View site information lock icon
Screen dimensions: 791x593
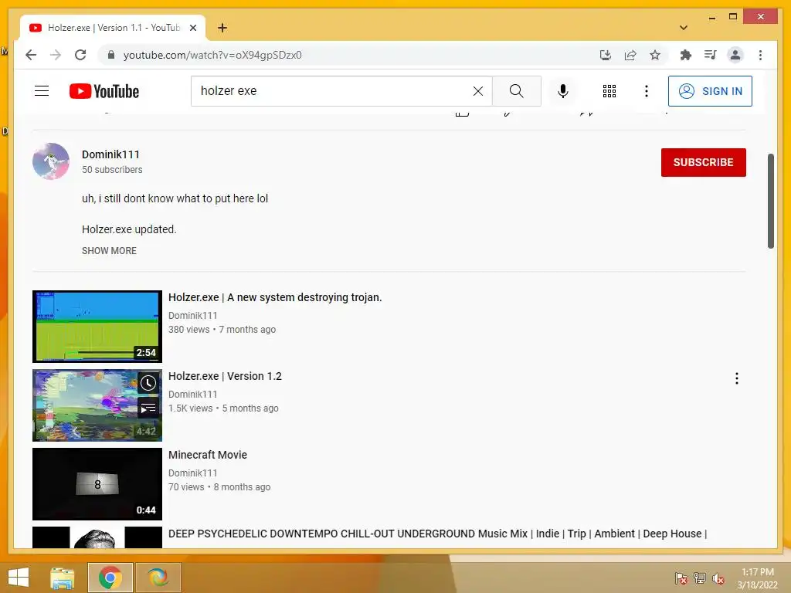pyautogui.click(x=111, y=55)
